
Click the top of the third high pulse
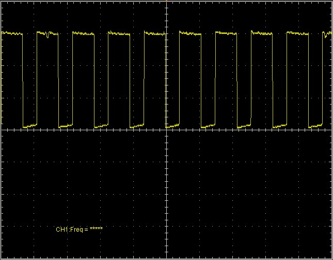(83, 33)
